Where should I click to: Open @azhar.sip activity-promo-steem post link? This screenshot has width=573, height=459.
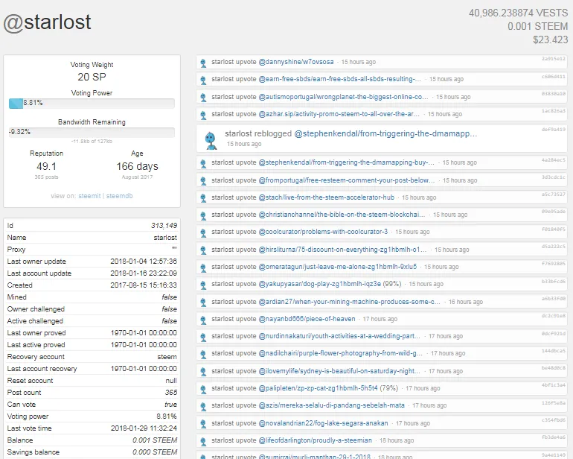point(339,114)
